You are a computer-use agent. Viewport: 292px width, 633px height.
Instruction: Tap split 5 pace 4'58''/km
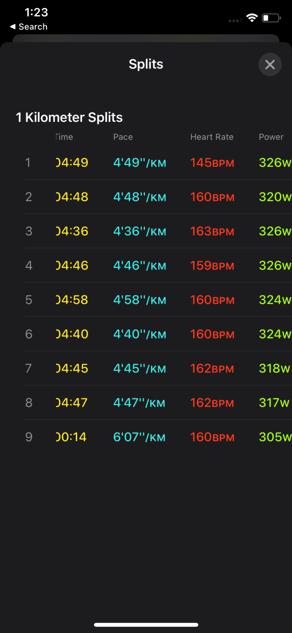[x=140, y=300]
